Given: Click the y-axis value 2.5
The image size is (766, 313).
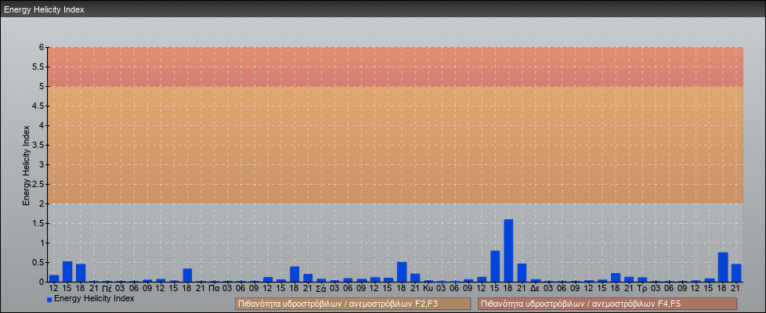Looking at the screenshot, I should point(39,184).
